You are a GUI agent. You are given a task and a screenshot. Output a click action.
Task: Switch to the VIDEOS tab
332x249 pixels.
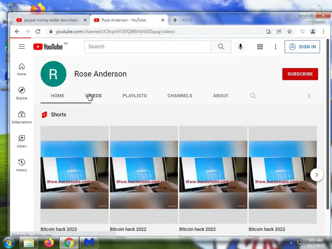pos(93,96)
